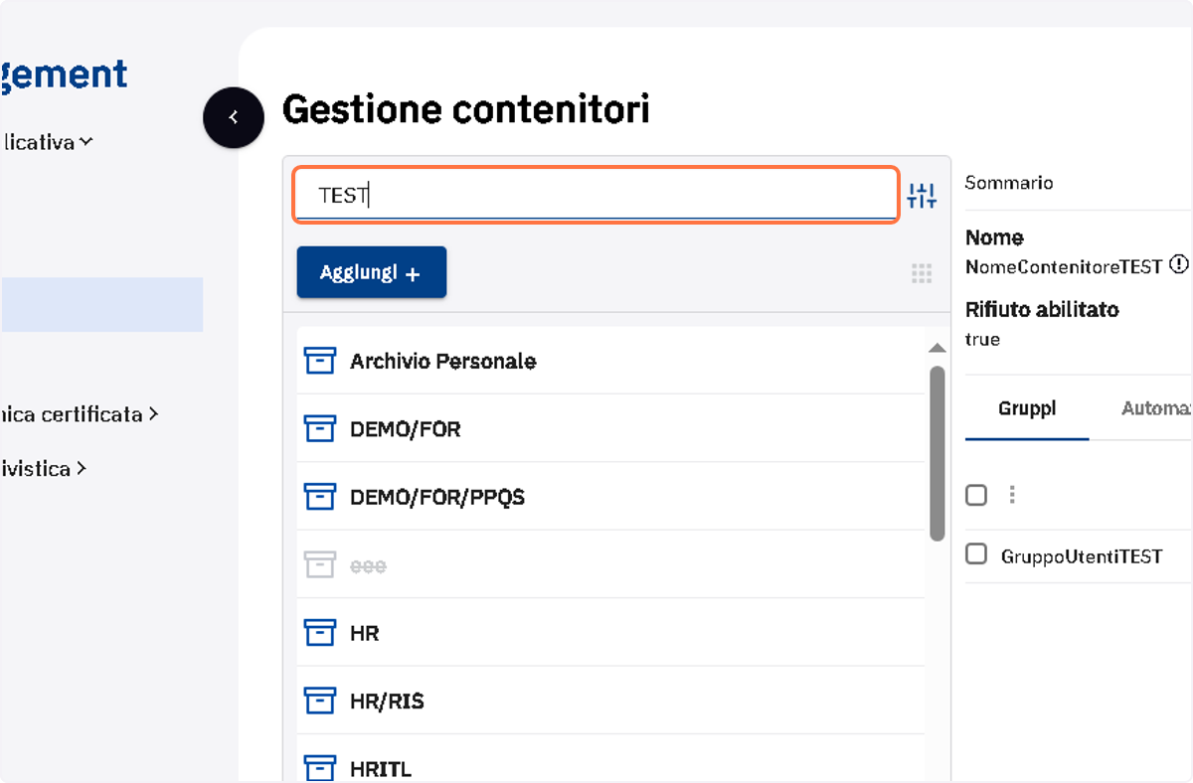Image resolution: width=1193 pixels, height=783 pixels.
Task: Click the NomeContenitoreTEST value
Action: click(x=1064, y=266)
